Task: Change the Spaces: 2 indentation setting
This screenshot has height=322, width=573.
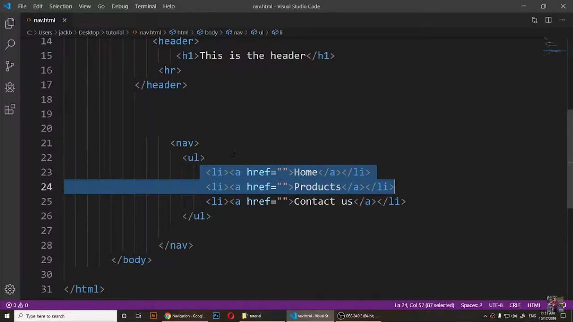Action: point(471,305)
